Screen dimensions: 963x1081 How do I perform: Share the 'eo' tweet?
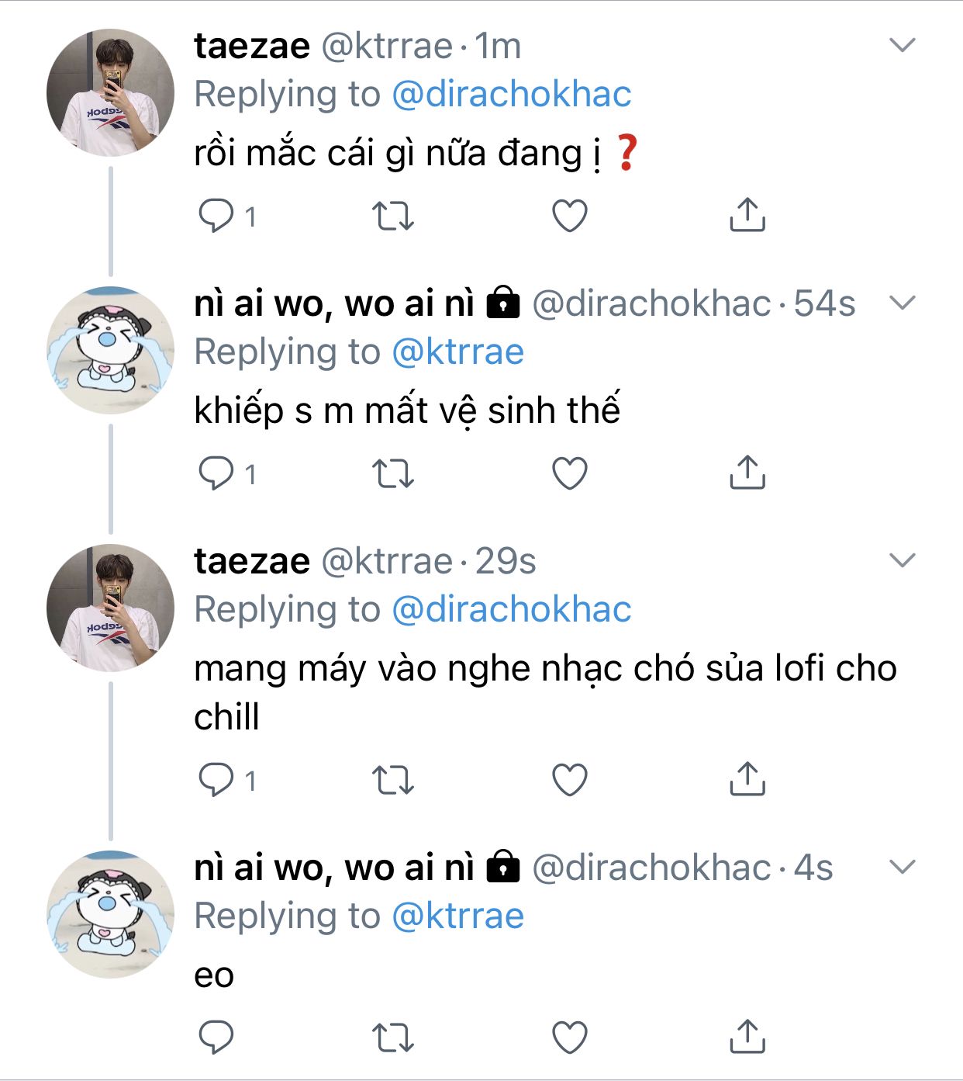click(747, 1037)
